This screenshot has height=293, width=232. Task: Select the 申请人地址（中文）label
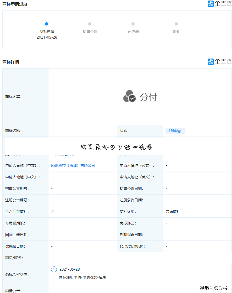coord(23,177)
